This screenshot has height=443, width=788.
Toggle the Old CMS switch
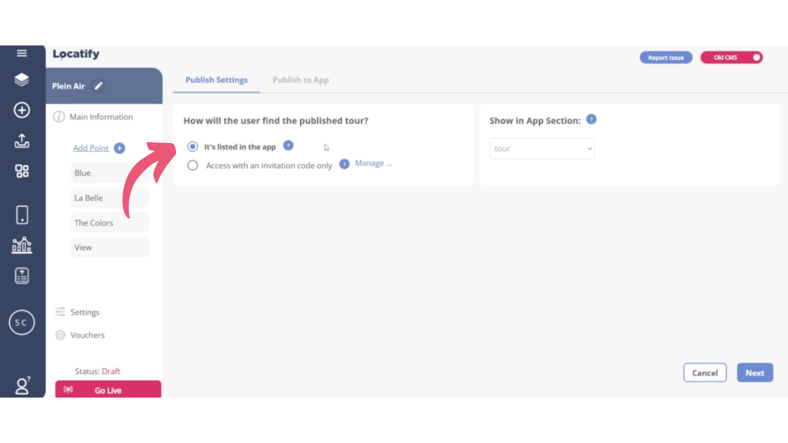click(x=731, y=58)
